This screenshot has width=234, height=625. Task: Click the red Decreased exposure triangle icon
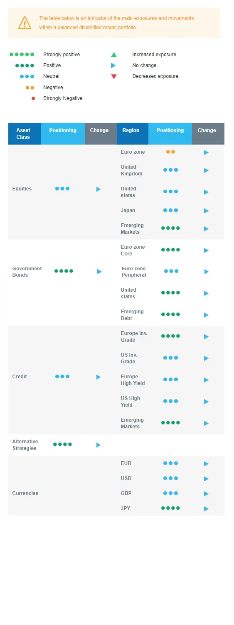[114, 76]
